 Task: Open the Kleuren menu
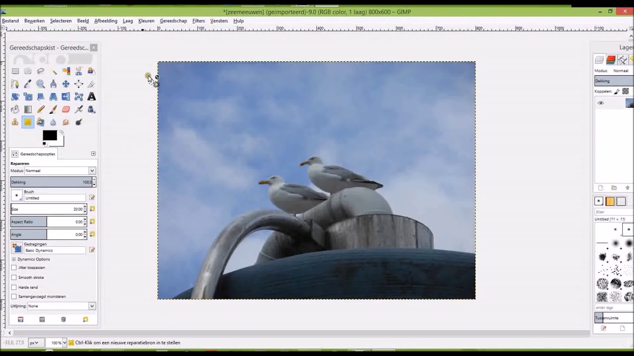(x=146, y=21)
